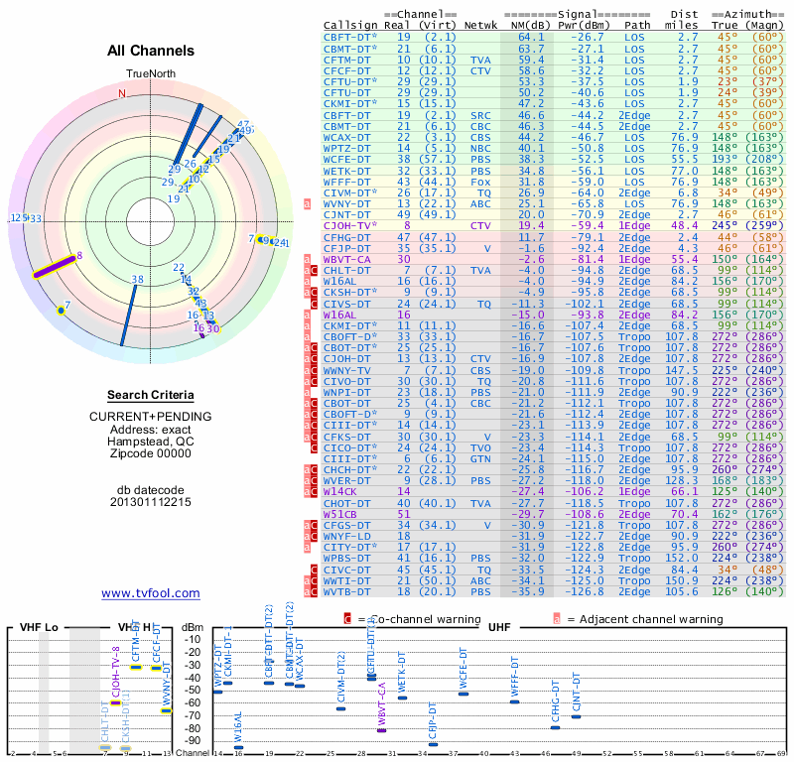This screenshot has height=762, width=794.
Task: Select the WETK-DT callsign in the table
Action: pos(347,171)
